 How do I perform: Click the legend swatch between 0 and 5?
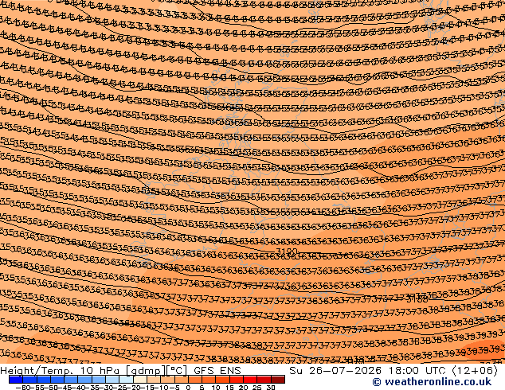point(195,380)
